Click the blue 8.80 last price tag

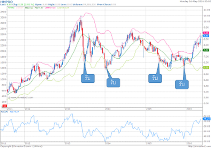click(x=205, y=36)
